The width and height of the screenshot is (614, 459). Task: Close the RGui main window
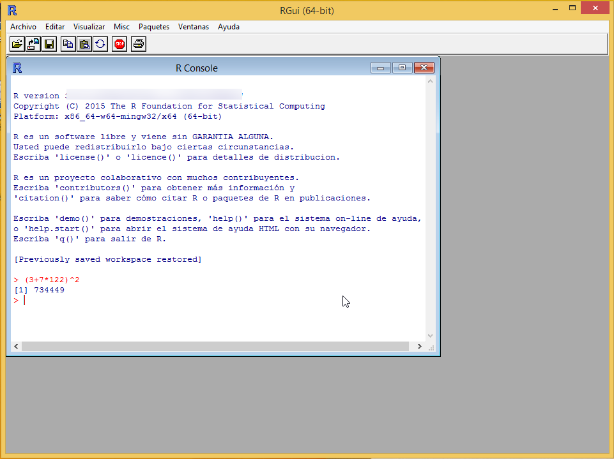595,8
